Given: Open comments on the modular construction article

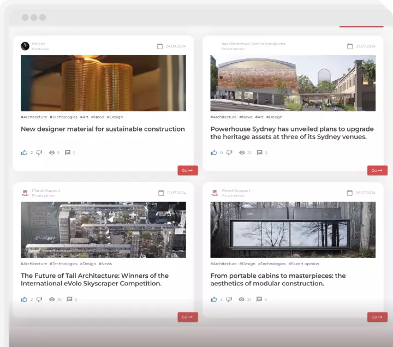Looking at the screenshot, I should pos(259,300).
